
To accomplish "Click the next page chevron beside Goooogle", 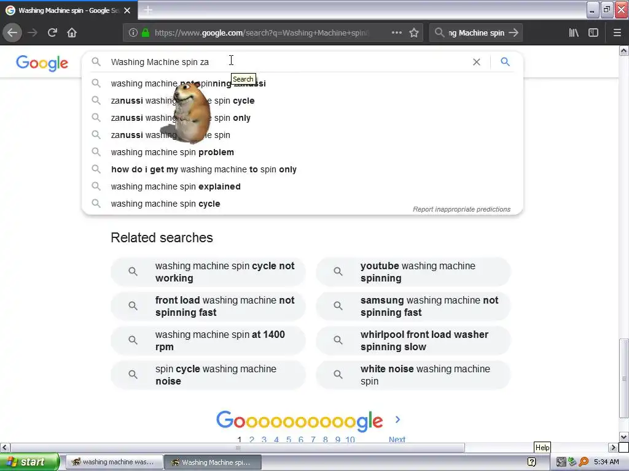I will 397,419.
